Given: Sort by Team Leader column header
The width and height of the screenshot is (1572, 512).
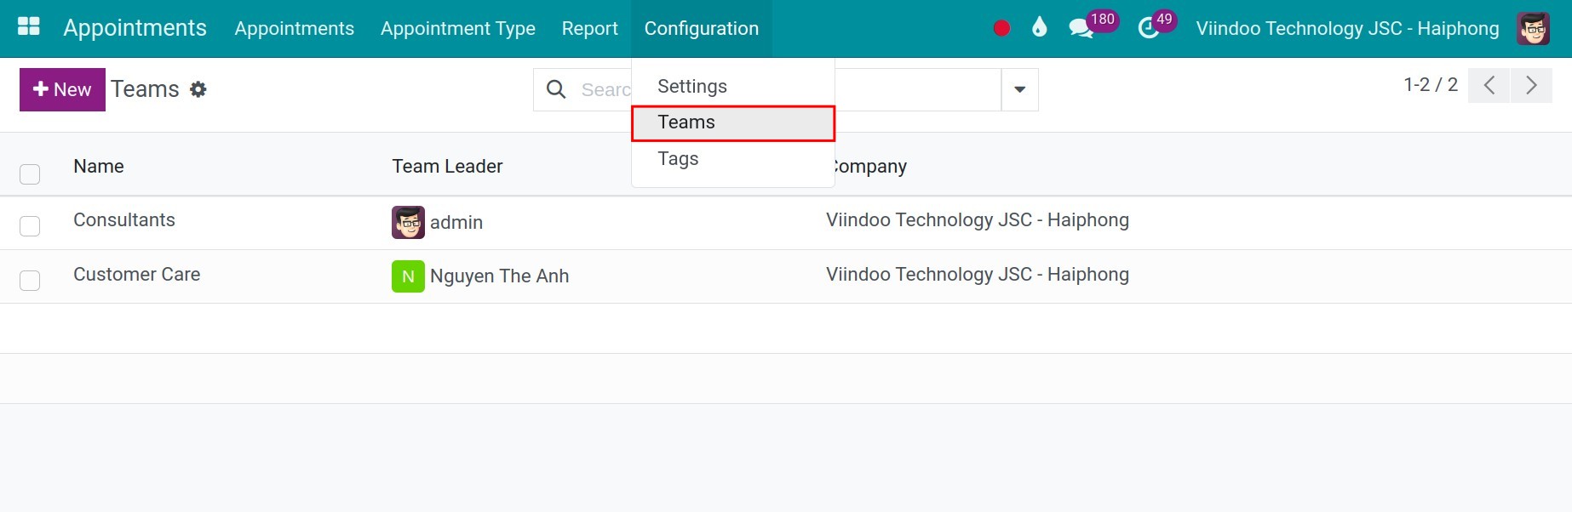Looking at the screenshot, I should 447,166.
